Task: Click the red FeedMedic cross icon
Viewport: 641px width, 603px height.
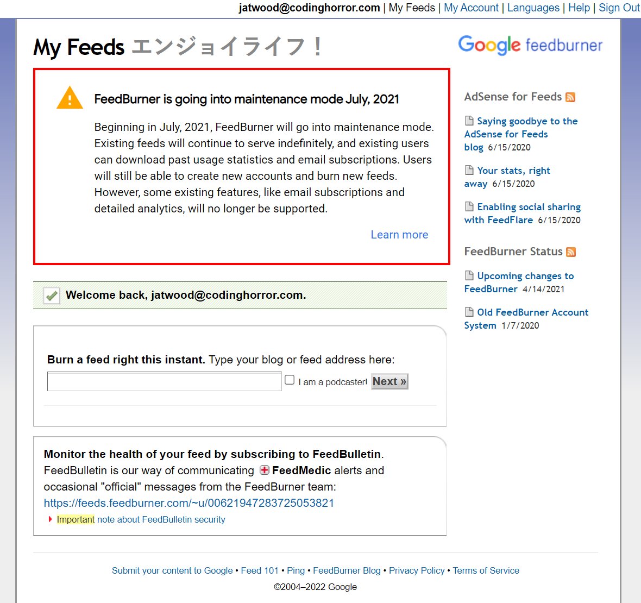Action: point(265,470)
